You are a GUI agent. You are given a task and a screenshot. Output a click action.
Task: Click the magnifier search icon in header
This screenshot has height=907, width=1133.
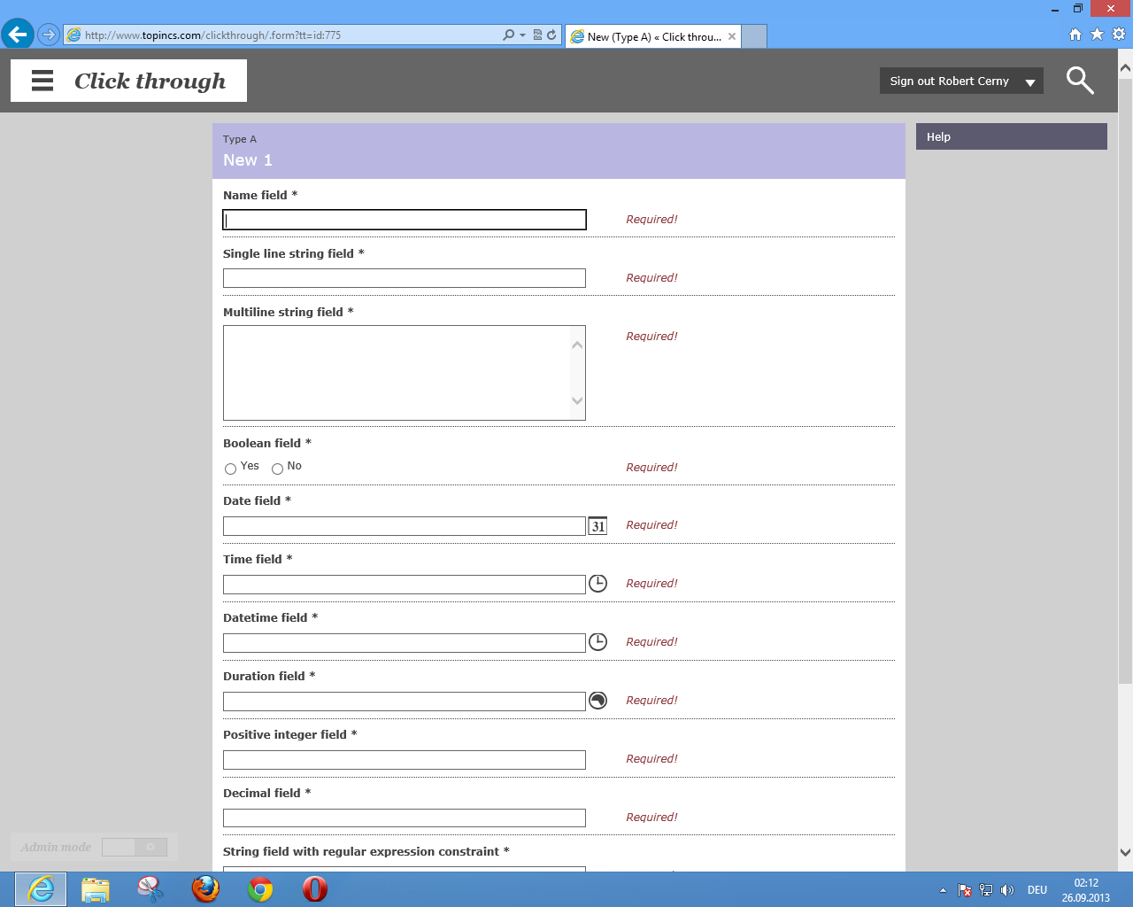[x=1079, y=81]
